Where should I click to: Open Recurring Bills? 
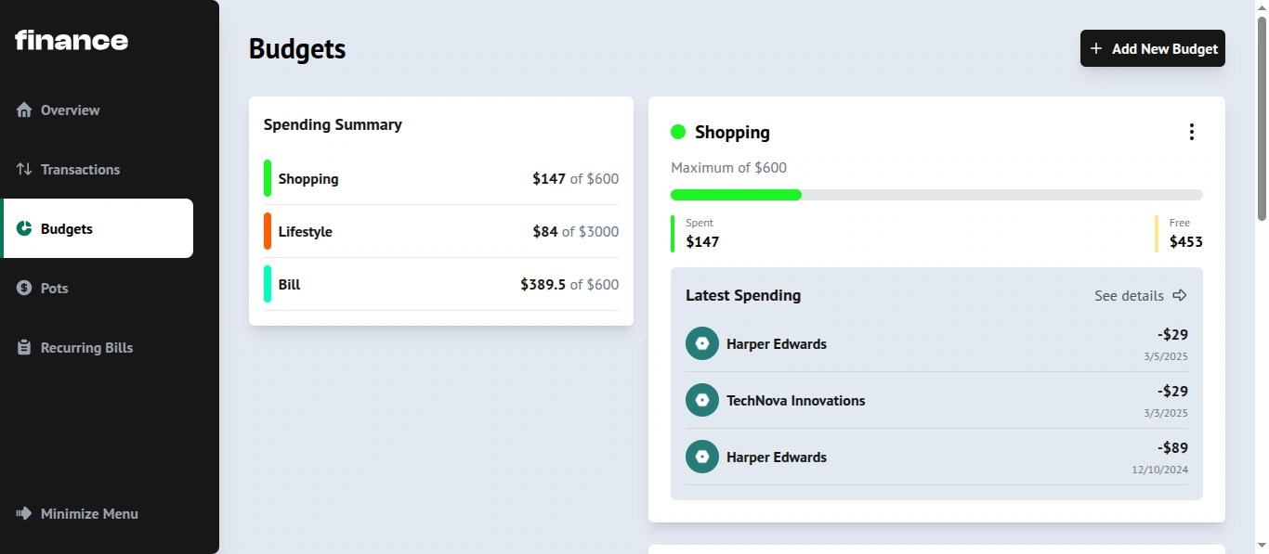(x=98, y=347)
